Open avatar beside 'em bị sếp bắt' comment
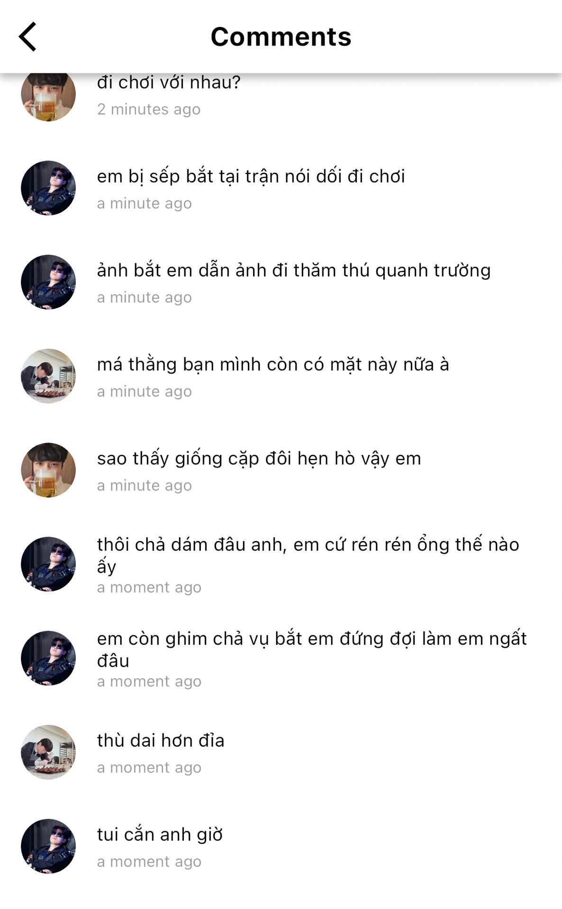The height and width of the screenshot is (909, 562). coord(48,188)
